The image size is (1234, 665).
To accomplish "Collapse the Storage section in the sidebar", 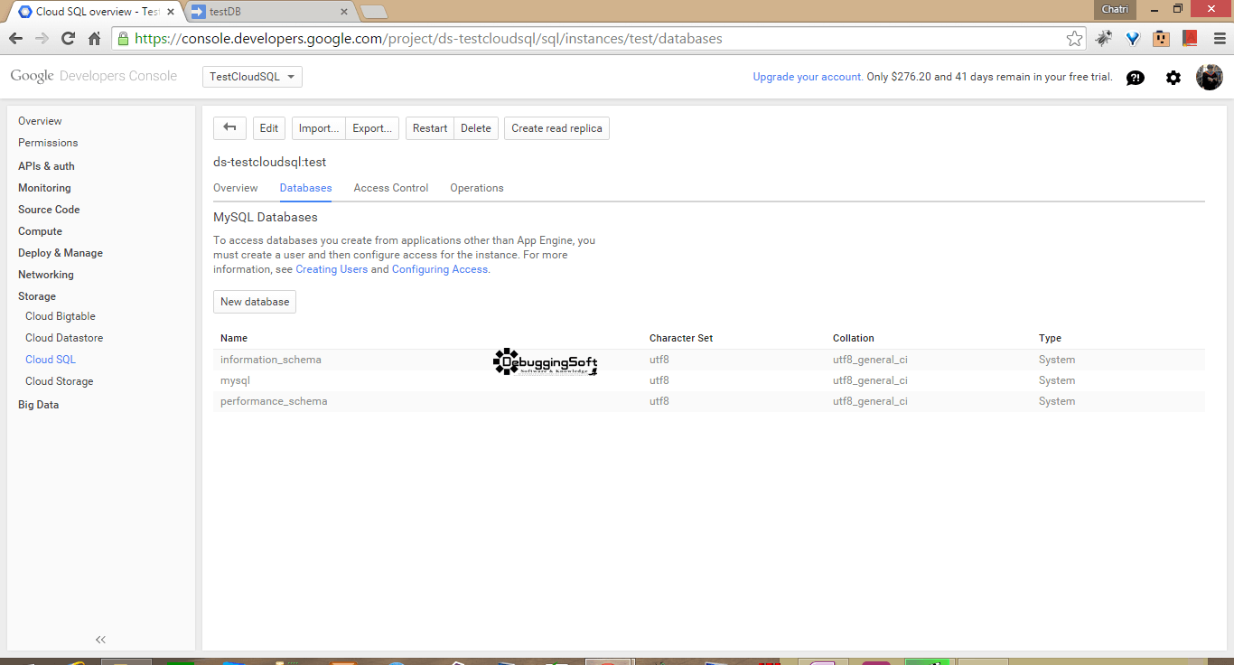I will 37,296.
